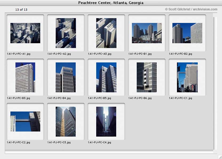Viewport: 222px width, 159px height.
Task: Open the 1A1-PJ-PC-A3.jpg thumbnail
Action: tap(106, 33)
